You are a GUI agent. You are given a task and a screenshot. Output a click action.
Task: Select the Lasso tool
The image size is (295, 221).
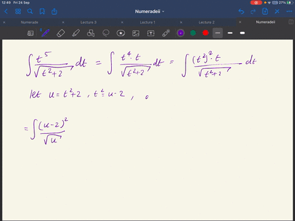[x=106, y=33]
